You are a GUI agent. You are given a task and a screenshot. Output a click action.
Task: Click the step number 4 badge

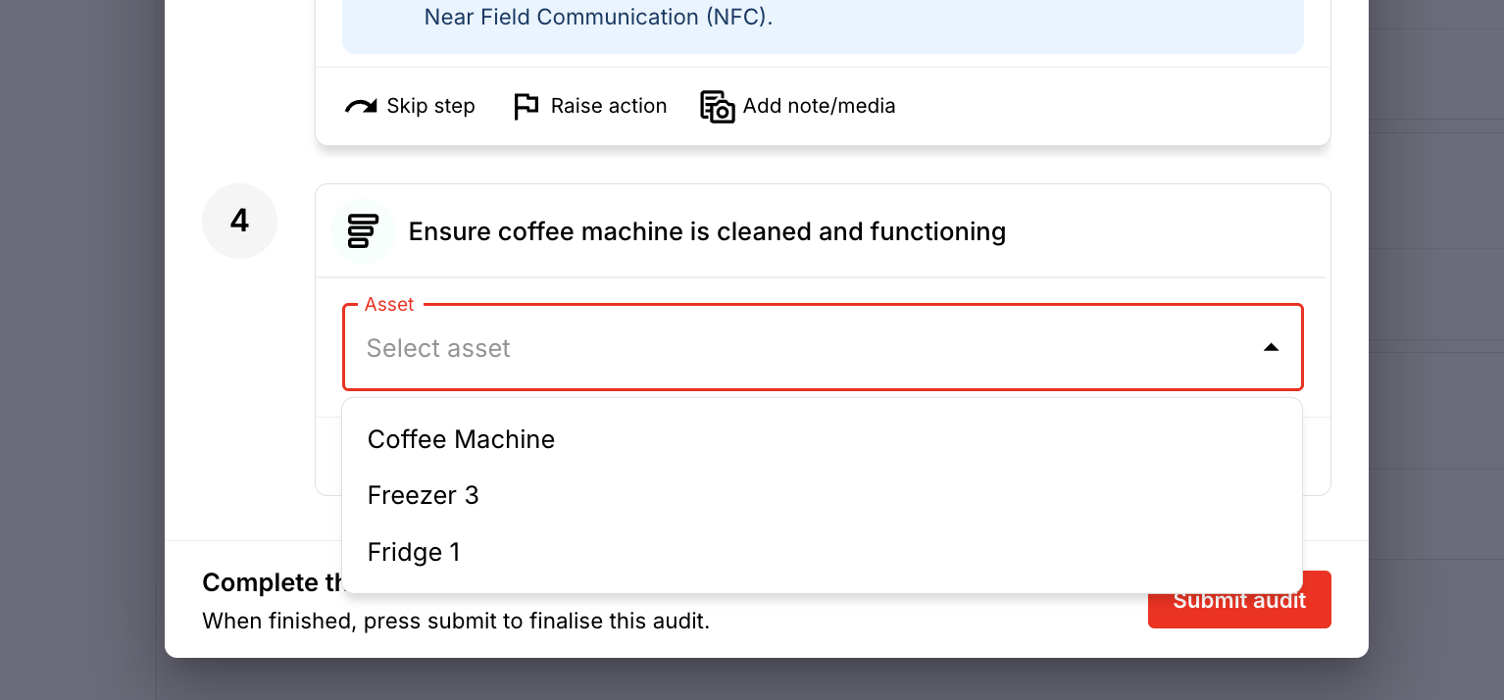pyautogui.click(x=239, y=222)
